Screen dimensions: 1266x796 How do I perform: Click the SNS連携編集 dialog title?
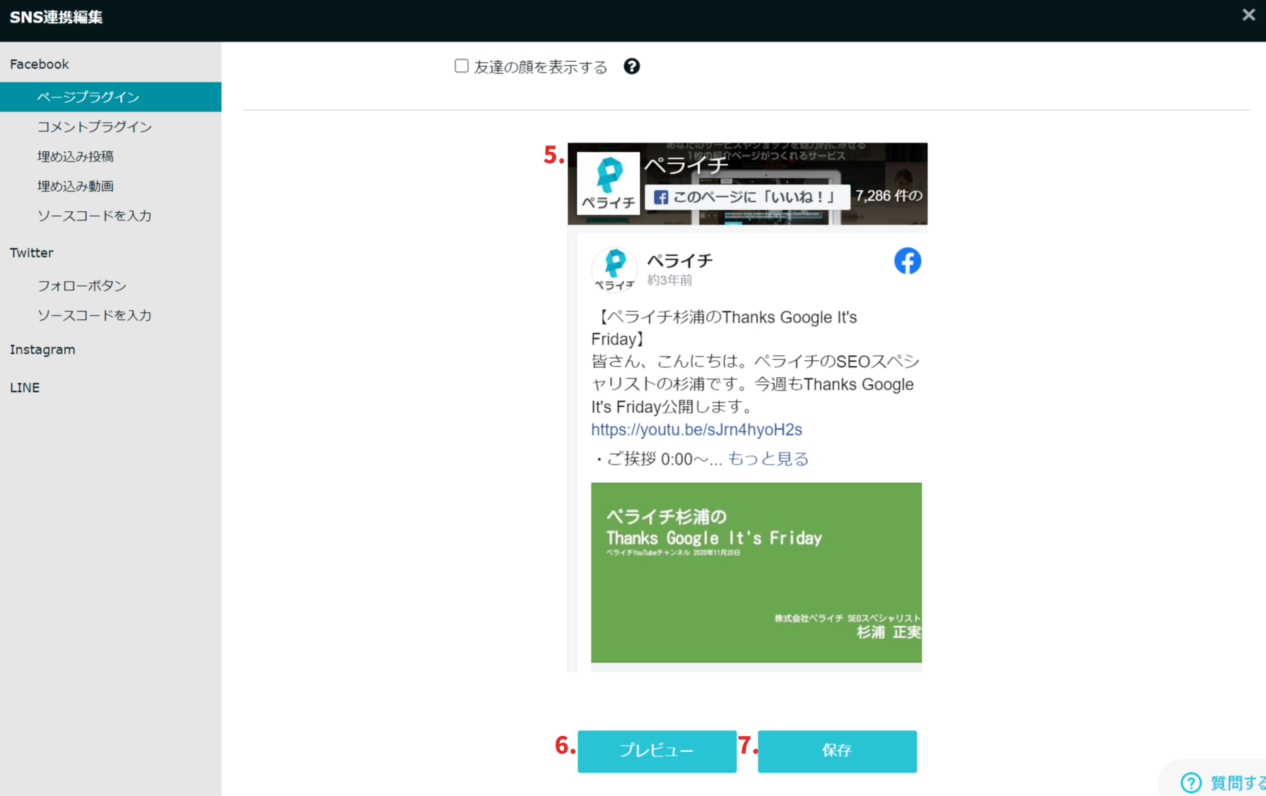(56, 17)
